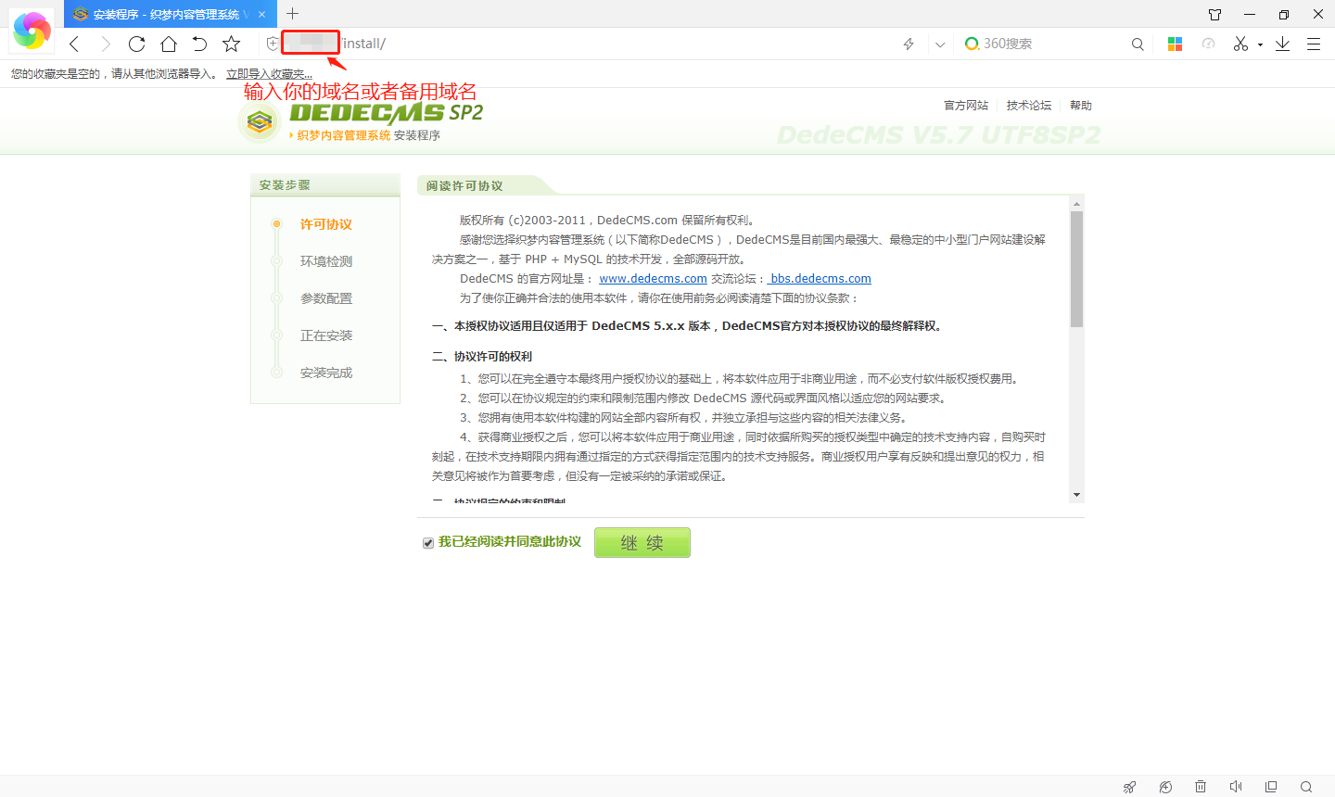The height and width of the screenshot is (797, 1335).
Task: Click the window split icon in status bar
Action: click(x=1271, y=787)
